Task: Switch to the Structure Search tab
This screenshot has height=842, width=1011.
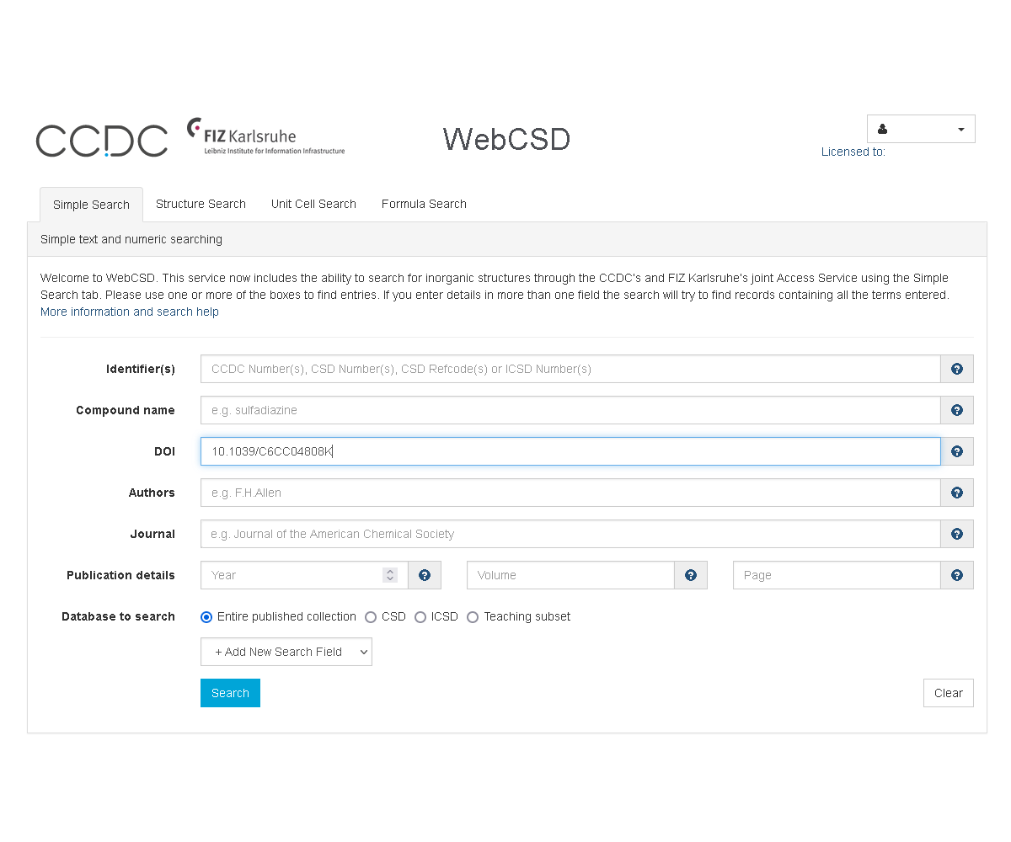Action: [x=201, y=204]
